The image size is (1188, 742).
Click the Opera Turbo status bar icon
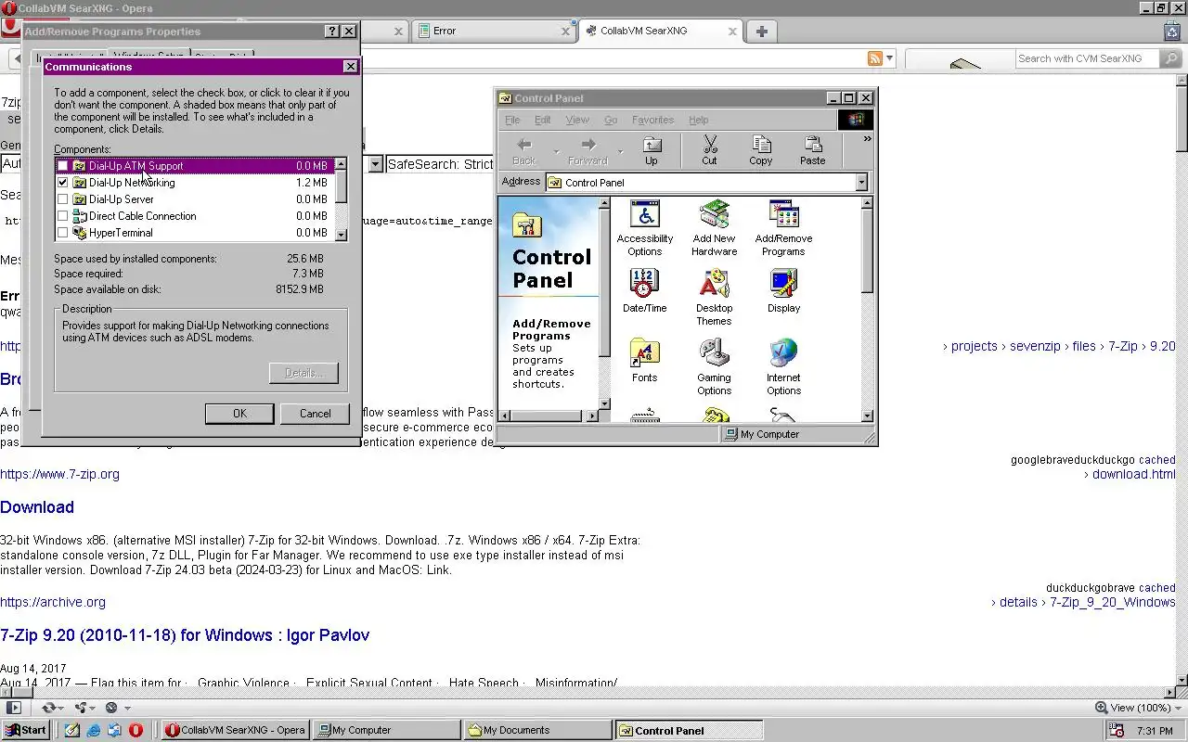click(110, 708)
